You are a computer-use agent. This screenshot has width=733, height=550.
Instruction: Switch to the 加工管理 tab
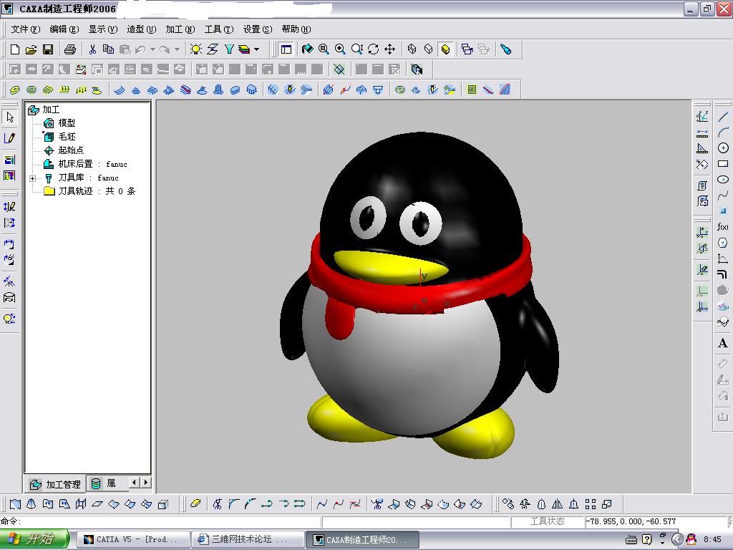tap(56, 485)
